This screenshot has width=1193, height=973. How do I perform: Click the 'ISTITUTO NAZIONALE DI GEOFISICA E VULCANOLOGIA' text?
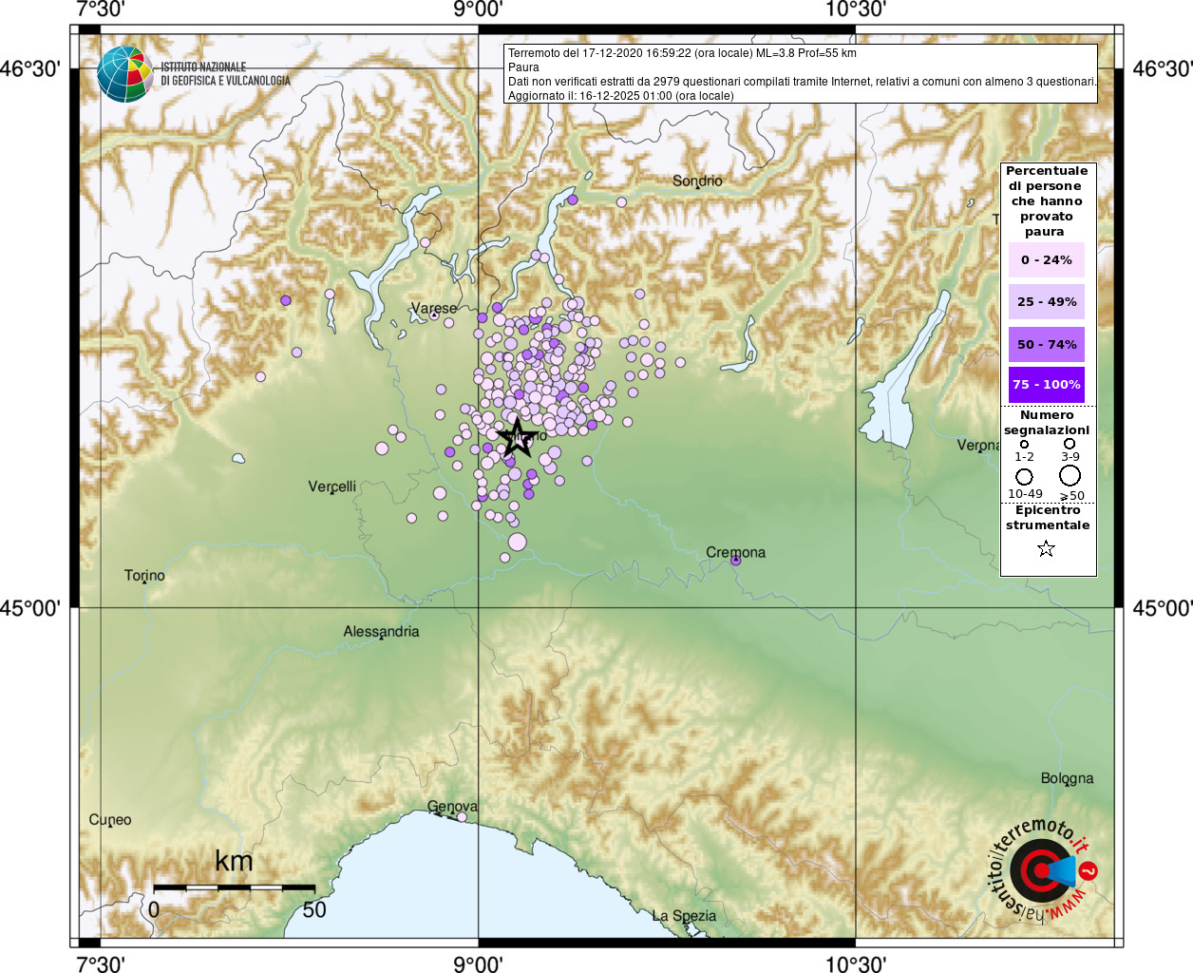pos(225,74)
